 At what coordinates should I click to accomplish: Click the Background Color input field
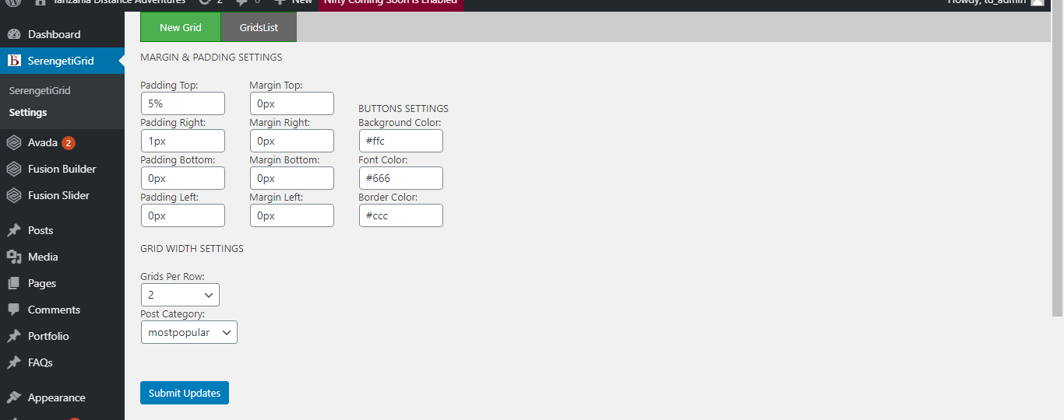click(x=401, y=141)
